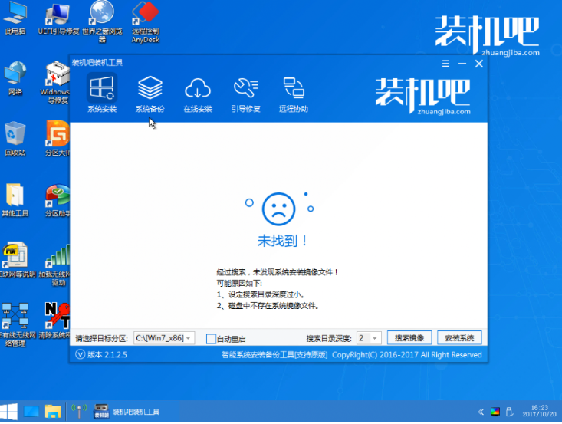Open 此电脑 (This PC) desktop icon
The image size is (562, 424).
pos(15,19)
